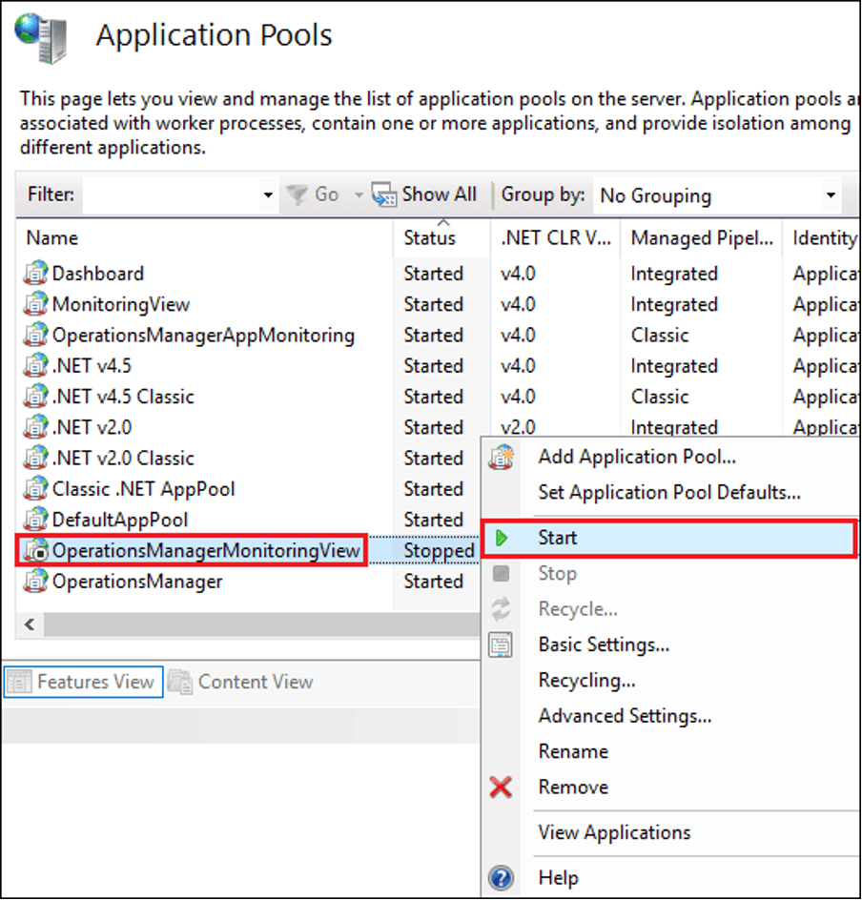Click the Add Application Pool icon

point(501,458)
